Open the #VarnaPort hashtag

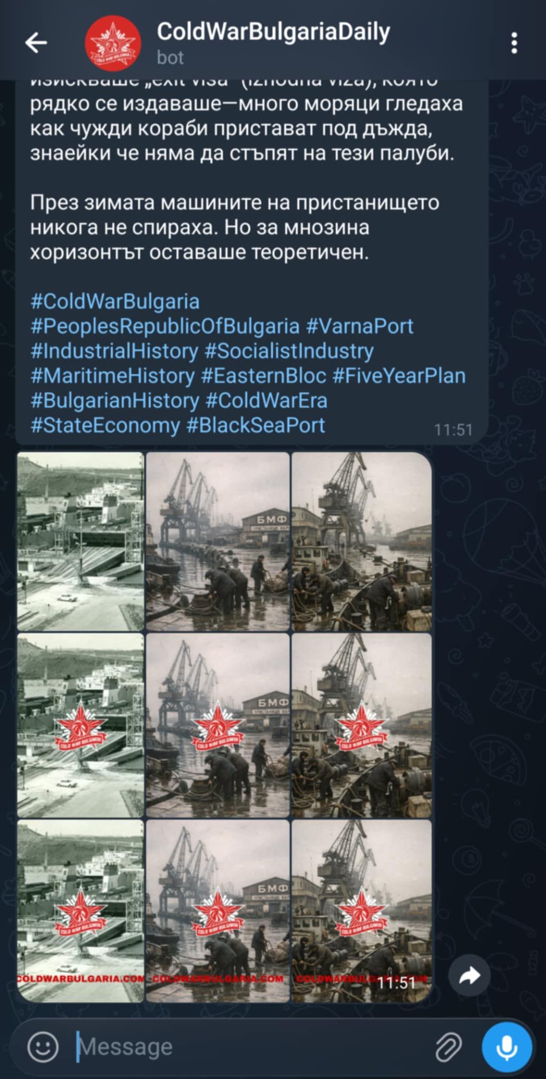point(359,326)
